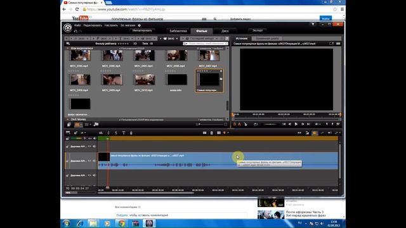Open the shopping cart icon in title bar
Viewport: 406px width, 228px height.
pos(313,24)
